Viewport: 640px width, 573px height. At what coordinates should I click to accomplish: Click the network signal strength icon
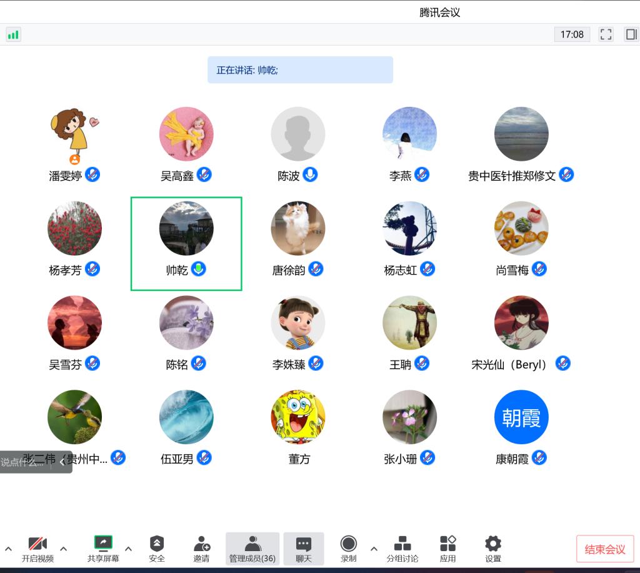pyautogui.click(x=14, y=34)
